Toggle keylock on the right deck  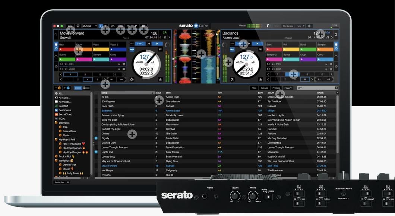click(x=232, y=49)
